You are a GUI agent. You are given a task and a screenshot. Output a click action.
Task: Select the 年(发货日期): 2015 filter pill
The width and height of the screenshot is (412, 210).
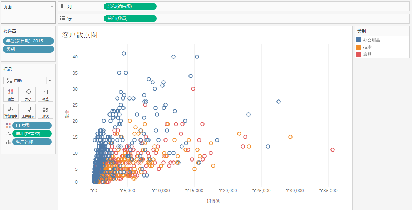point(28,41)
